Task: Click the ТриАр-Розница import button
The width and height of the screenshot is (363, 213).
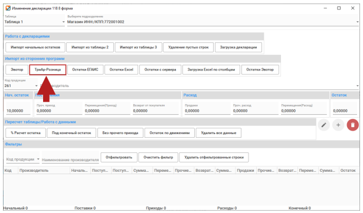Action: click(x=48, y=69)
